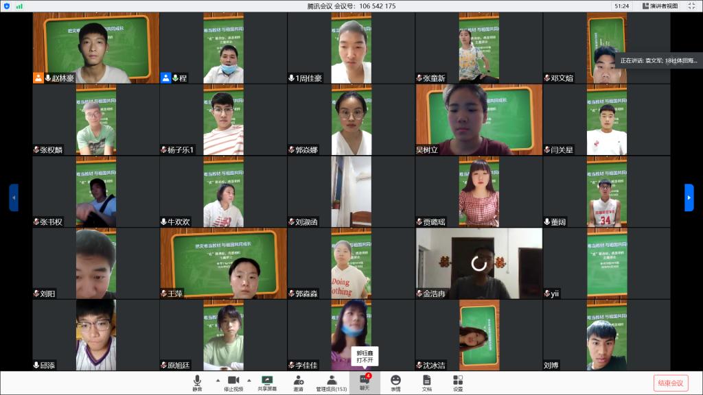Mute the microphone with the 静音 button
Viewport: 703px width, 395px height.
point(197,382)
